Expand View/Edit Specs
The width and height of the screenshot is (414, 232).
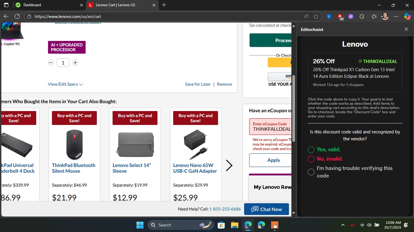(65, 84)
